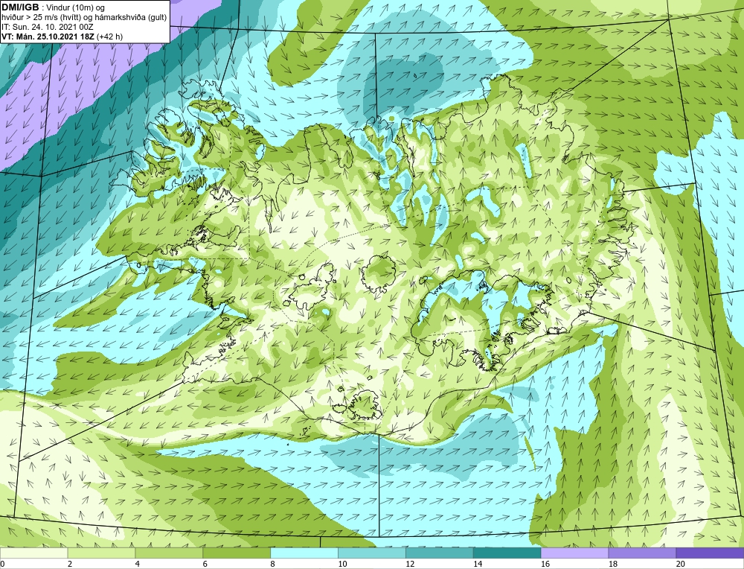Click the 10–12 m/s aqua legend swatch
Viewport: 744px width, 569px height.
[372, 553]
